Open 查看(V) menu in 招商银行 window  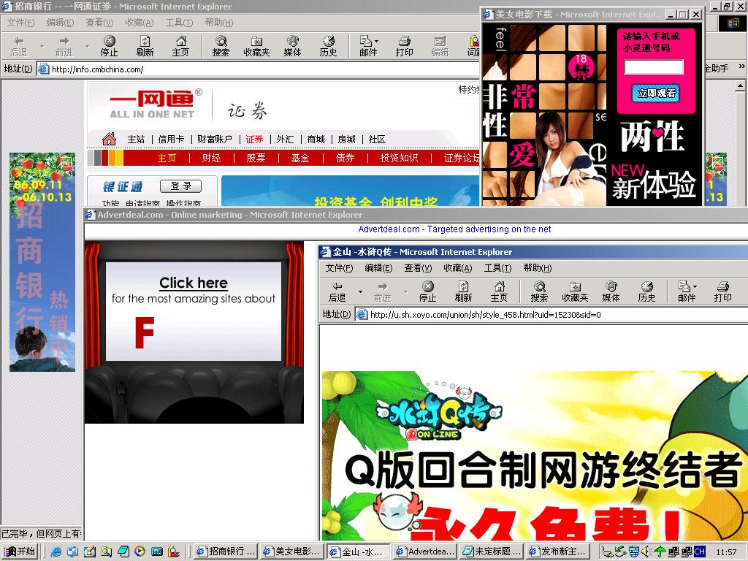point(99,23)
